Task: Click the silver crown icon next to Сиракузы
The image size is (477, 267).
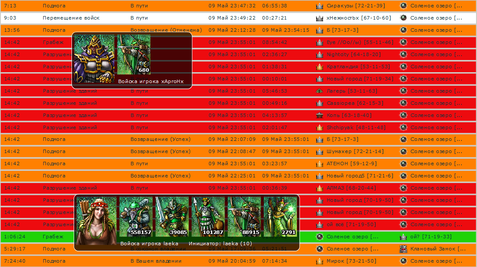Action: coord(319,6)
